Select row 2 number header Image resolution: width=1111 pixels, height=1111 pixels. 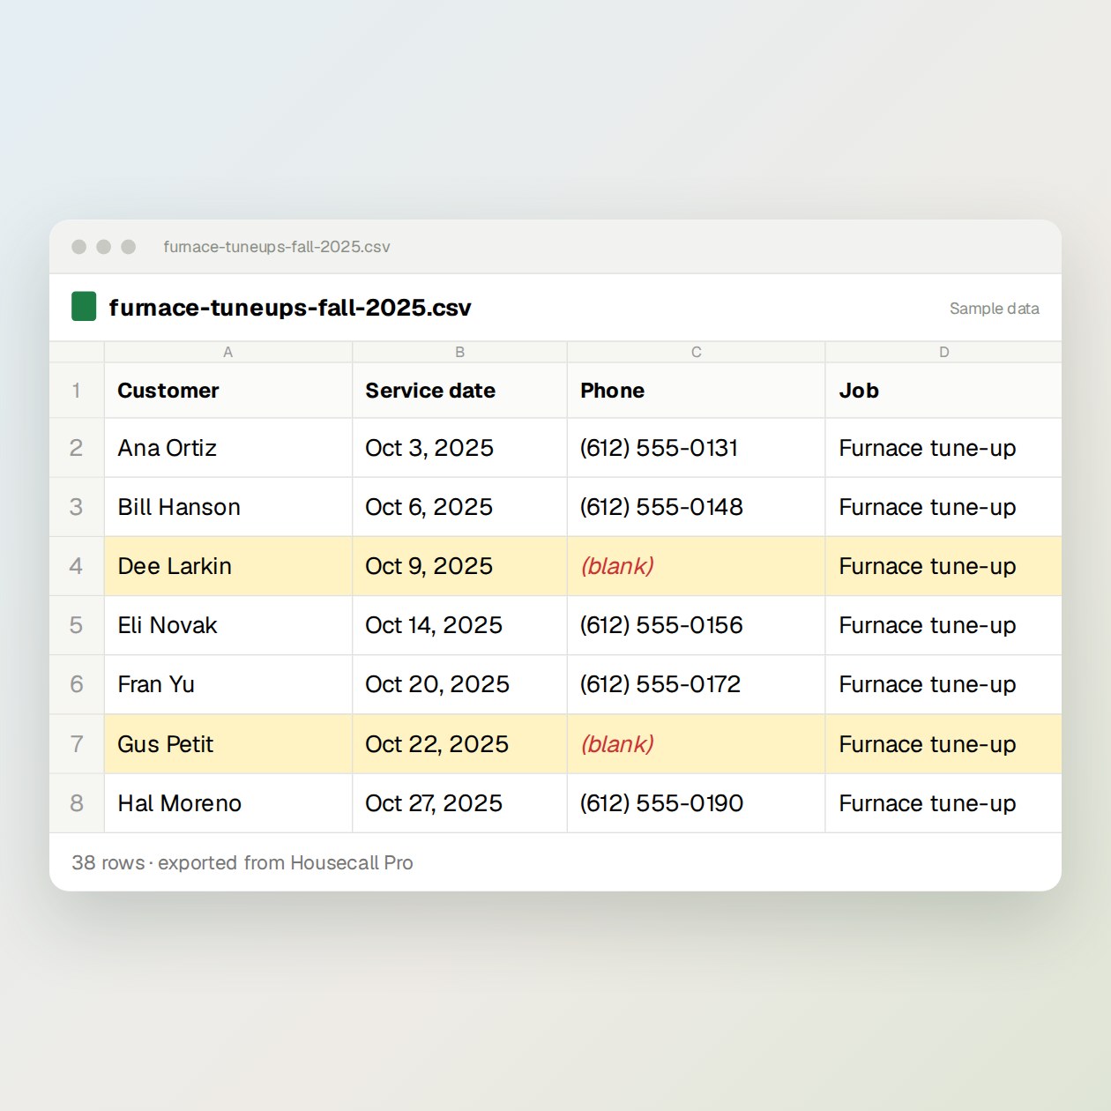[77, 448]
